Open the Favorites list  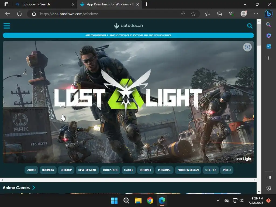(208, 14)
